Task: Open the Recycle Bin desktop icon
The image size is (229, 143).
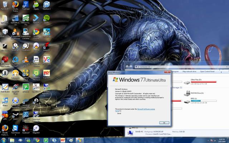Action: click(5, 5)
